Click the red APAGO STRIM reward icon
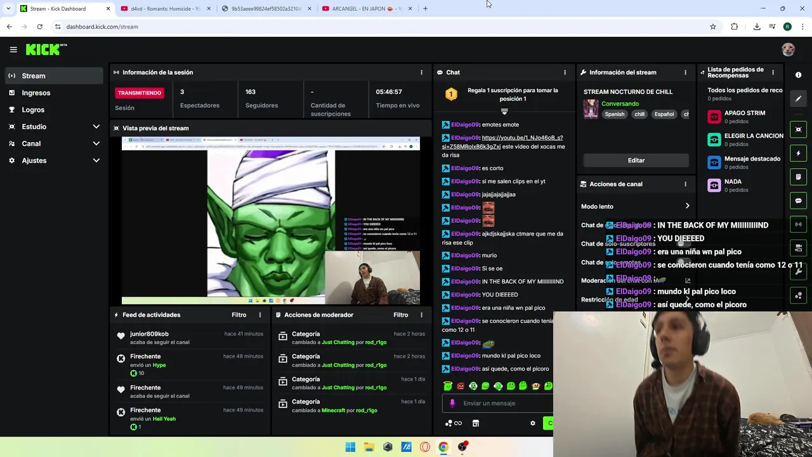 [x=714, y=117]
